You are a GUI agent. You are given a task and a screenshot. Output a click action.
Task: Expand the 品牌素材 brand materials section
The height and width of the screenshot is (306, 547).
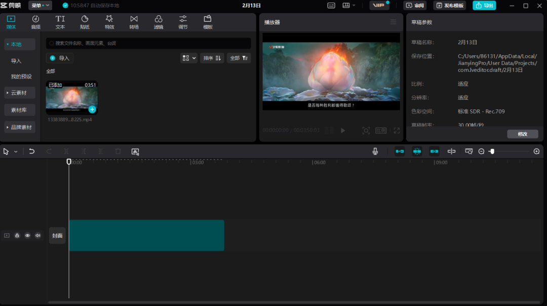click(x=20, y=127)
